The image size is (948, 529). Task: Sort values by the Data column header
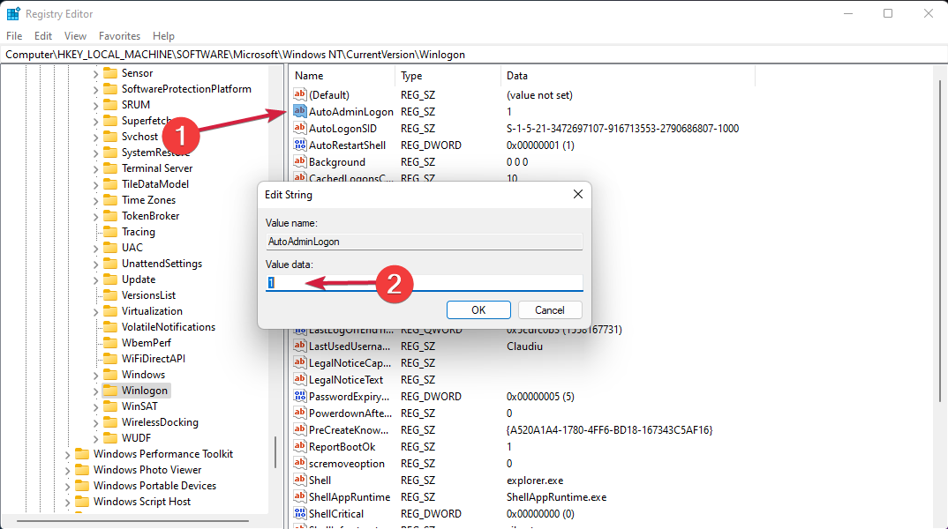(628, 76)
